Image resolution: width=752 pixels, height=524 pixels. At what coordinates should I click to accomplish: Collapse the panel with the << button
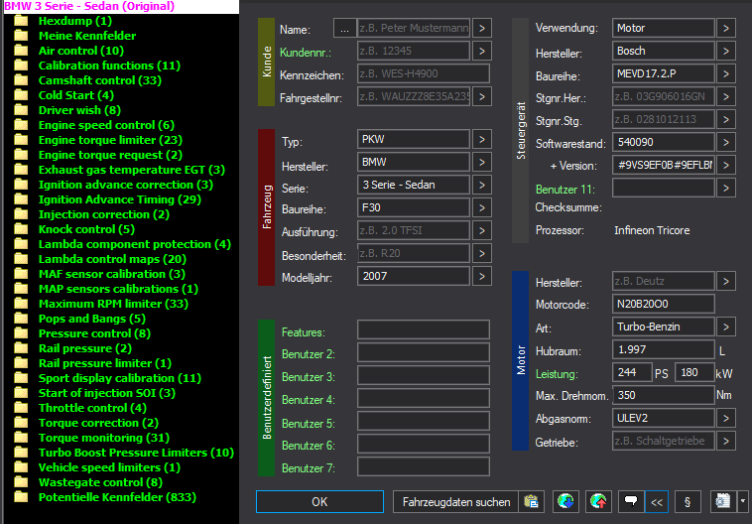pos(657,502)
